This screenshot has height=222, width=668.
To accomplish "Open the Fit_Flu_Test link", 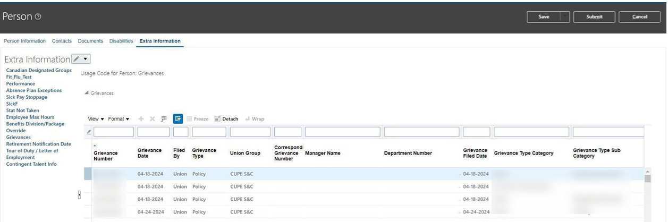I will tap(19, 77).
